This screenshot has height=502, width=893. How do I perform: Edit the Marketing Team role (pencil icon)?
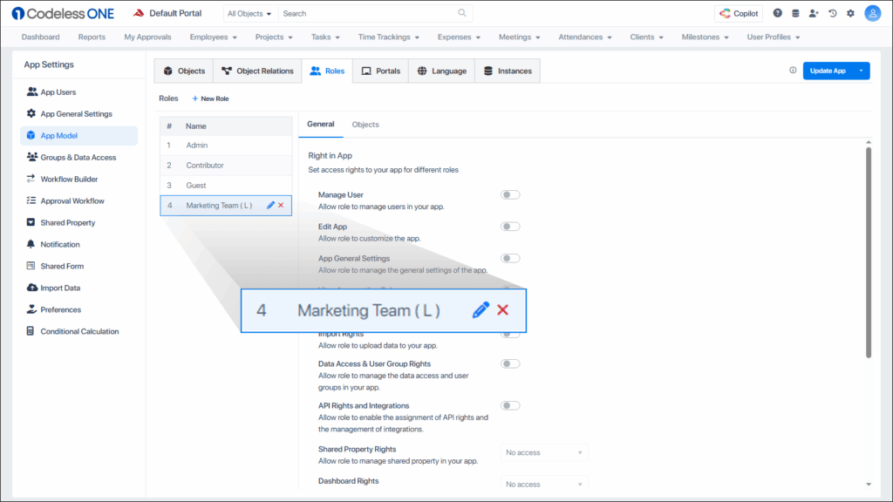(x=270, y=205)
